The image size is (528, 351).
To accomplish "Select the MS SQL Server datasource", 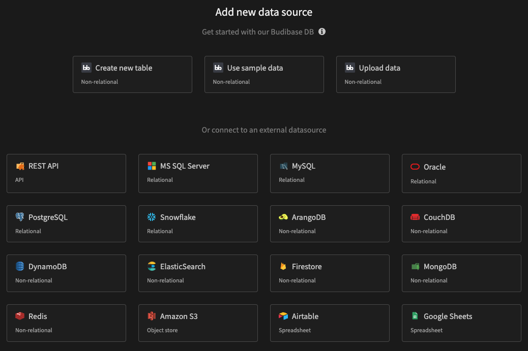I will [x=198, y=174].
